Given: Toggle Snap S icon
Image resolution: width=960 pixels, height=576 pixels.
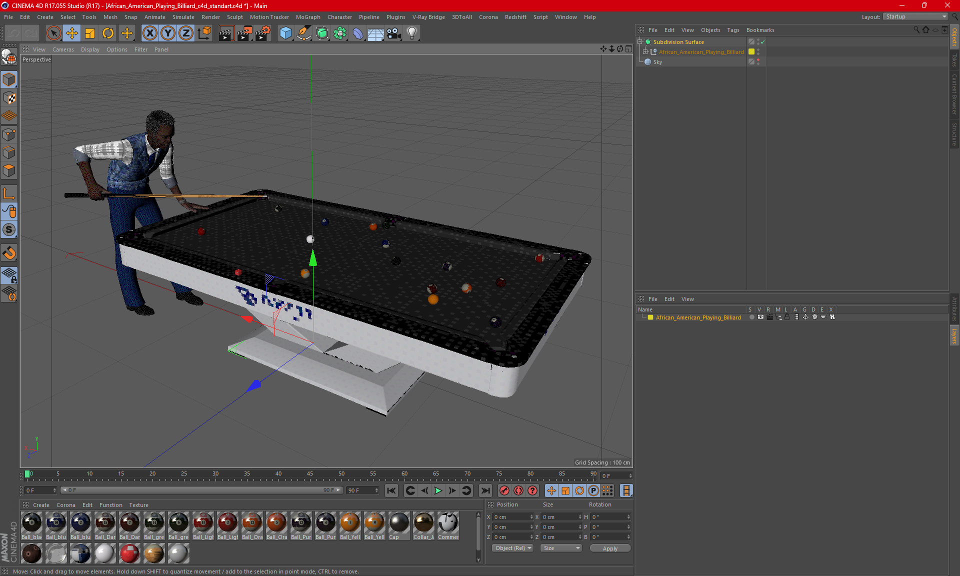Looking at the screenshot, I should click(9, 229).
